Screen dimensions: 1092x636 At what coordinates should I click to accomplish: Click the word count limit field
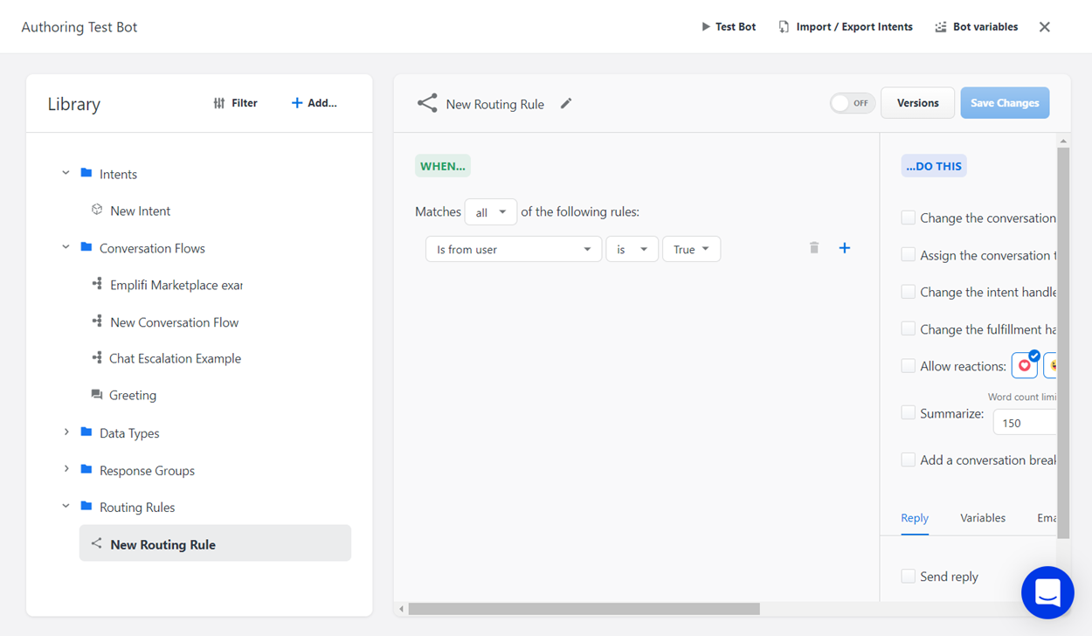click(1024, 423)
